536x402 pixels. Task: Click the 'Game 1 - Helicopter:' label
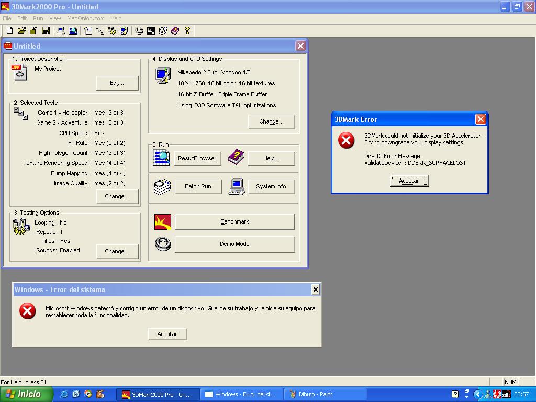coord(63,113)
